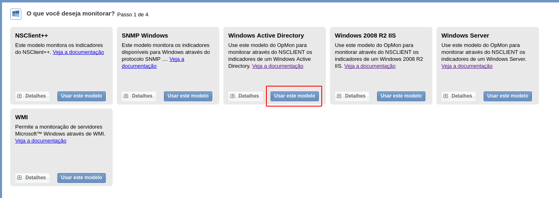The image size is (559, 198).
Task: Use the Windows Active Directory model
Action: pyautogui.click(x=295, y=96)
